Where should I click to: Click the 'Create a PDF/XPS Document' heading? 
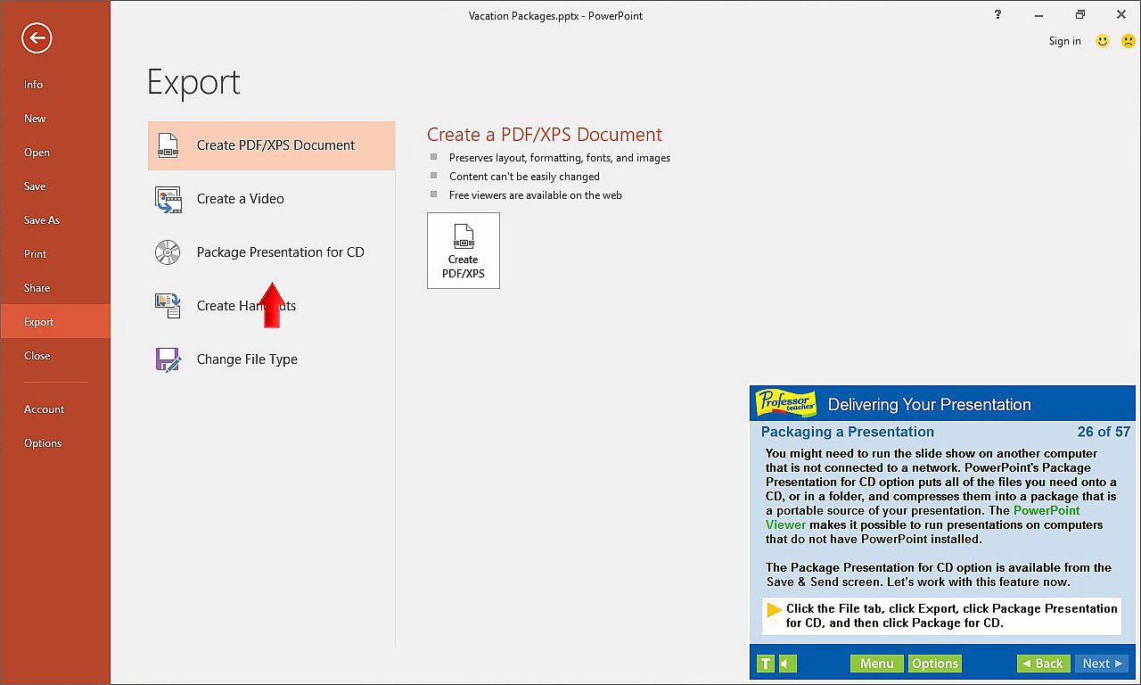[x=545, y=135]
